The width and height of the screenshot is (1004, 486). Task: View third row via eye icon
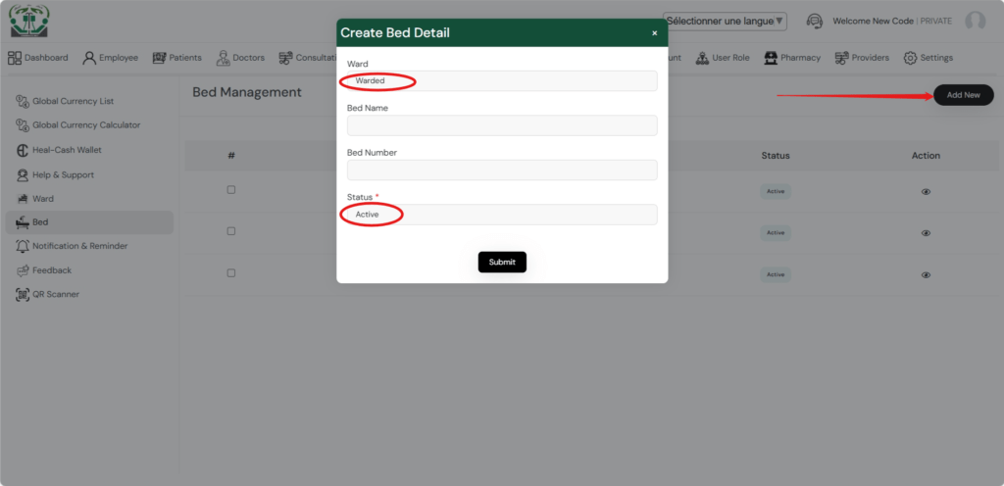click(926, 275)
